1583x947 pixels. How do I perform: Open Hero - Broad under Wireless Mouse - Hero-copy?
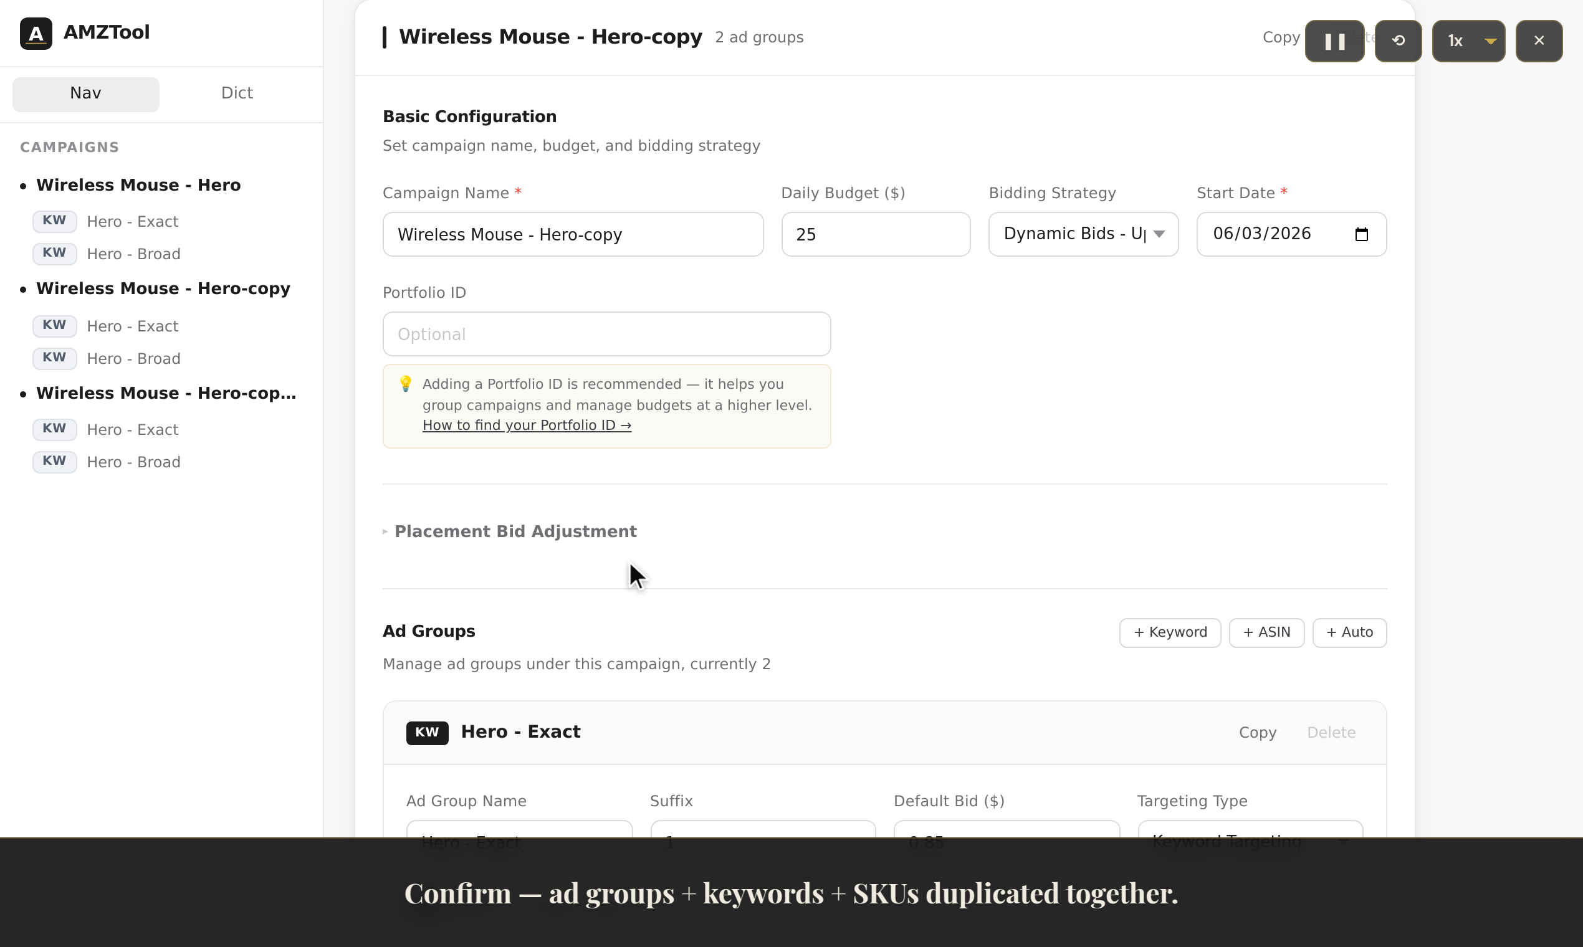point(133,359)
